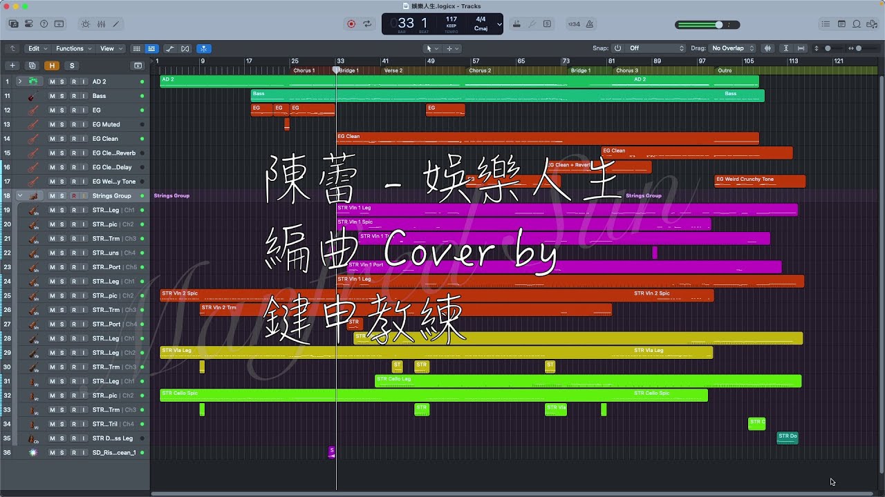Open Editors pencil icon

click(x=115, y=23)
